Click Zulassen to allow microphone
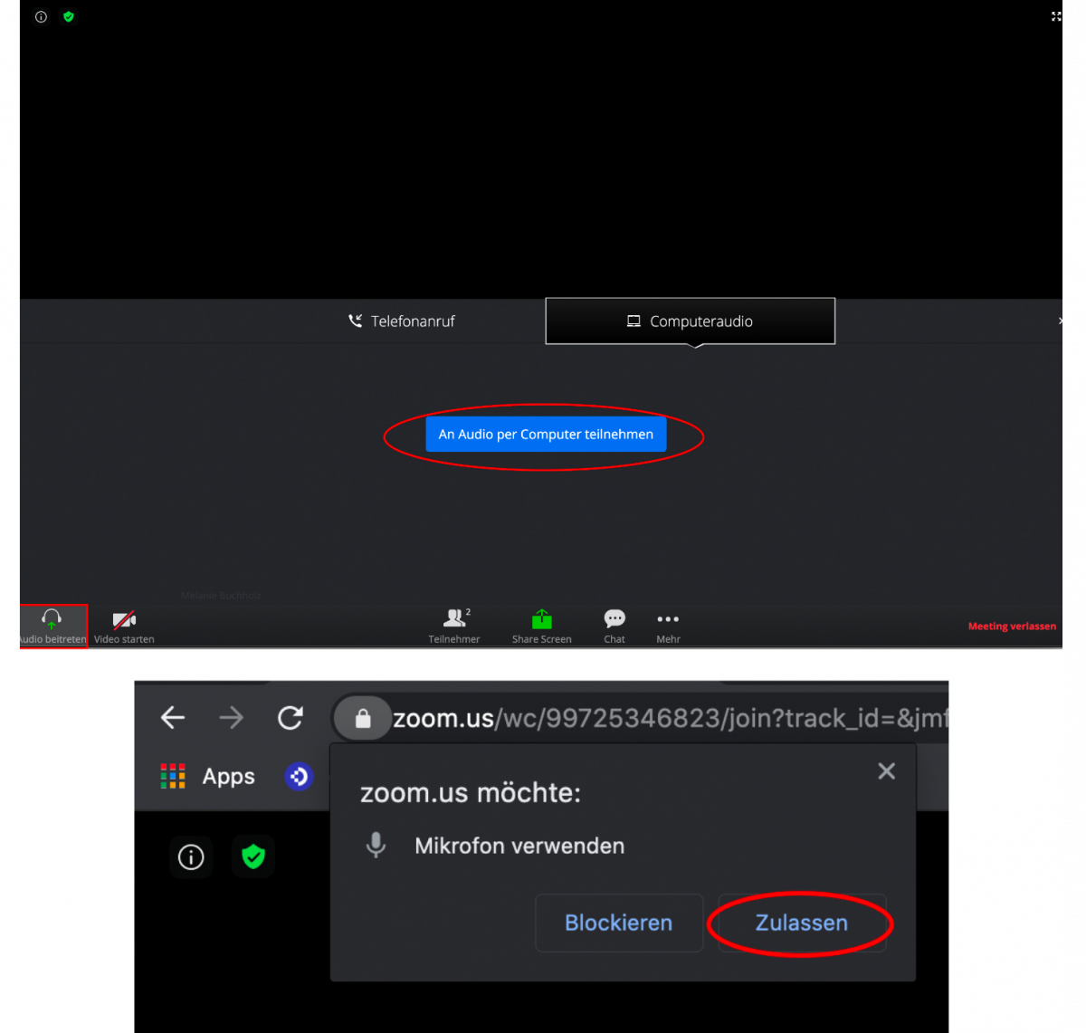1086x1033 pixels. (802, 923)
